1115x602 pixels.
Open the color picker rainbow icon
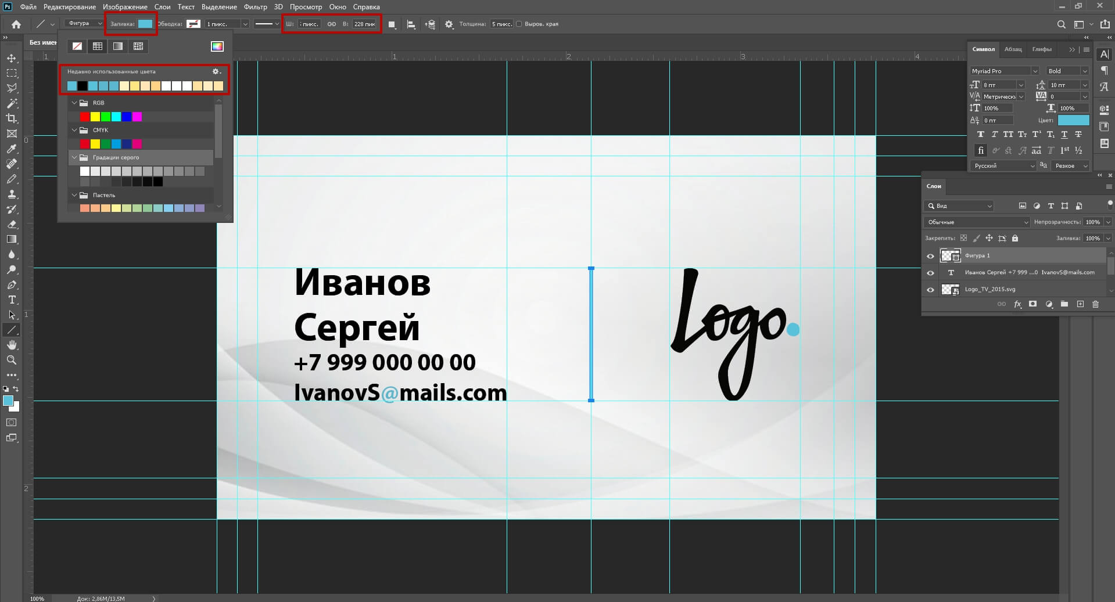pyautogui.click(x=217, y=46)
